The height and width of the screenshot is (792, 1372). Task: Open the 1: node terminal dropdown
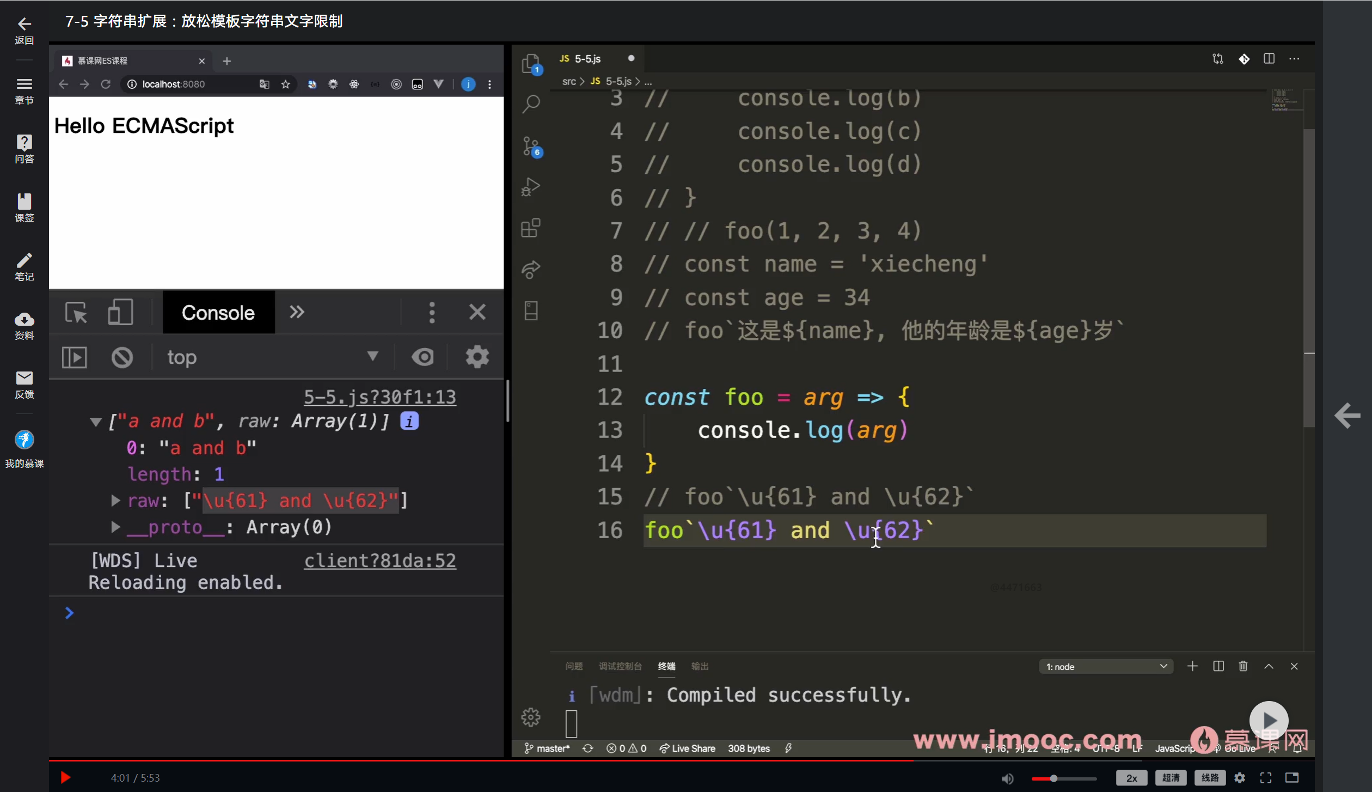1105,667
